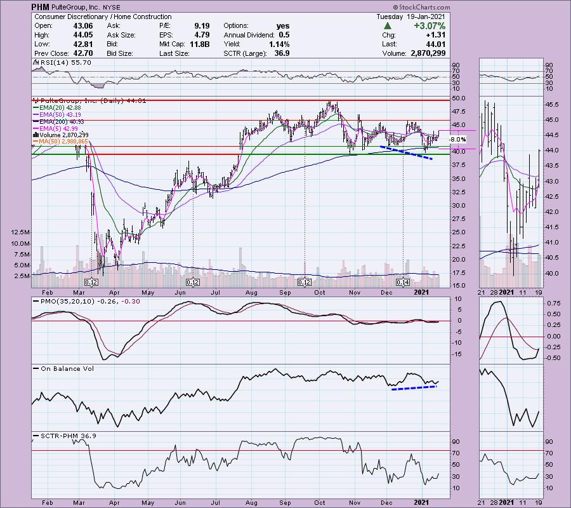This screenshot has height=508, width=571.
Task: Click the 12.5M volume axis label
Action: 21,232
